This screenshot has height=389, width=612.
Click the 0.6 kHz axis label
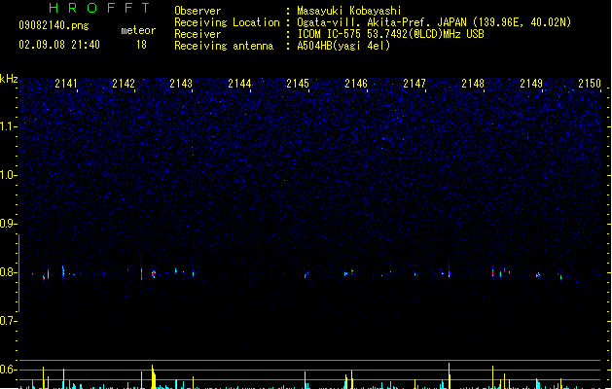coord(8,370)
